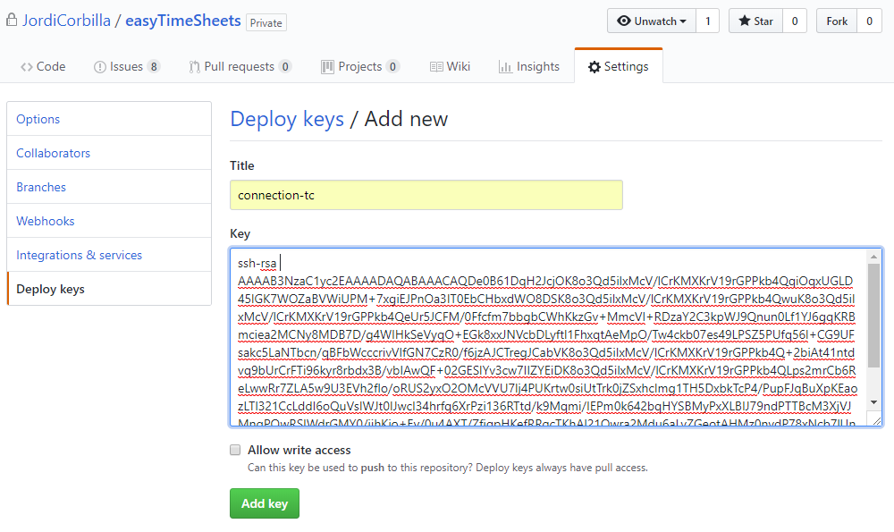Open Webhooks settings page

click(x=109, y=221)
